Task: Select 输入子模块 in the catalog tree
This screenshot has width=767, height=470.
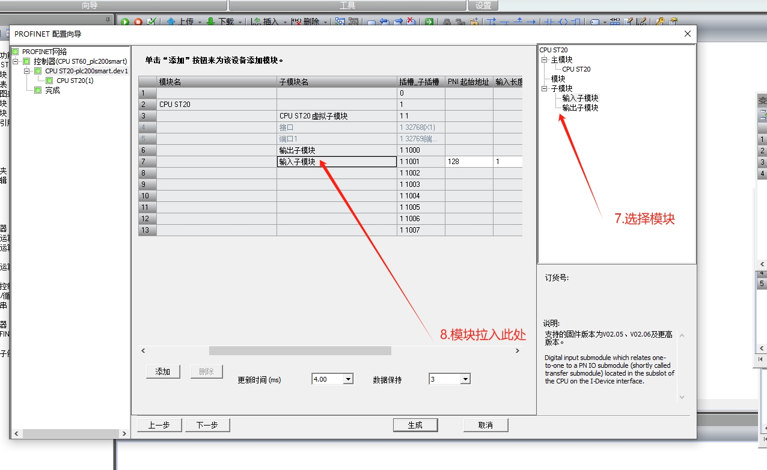Action: [580, 98]
